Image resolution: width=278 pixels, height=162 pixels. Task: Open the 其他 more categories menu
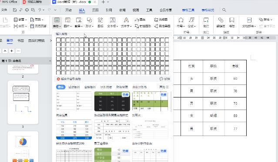164,87
